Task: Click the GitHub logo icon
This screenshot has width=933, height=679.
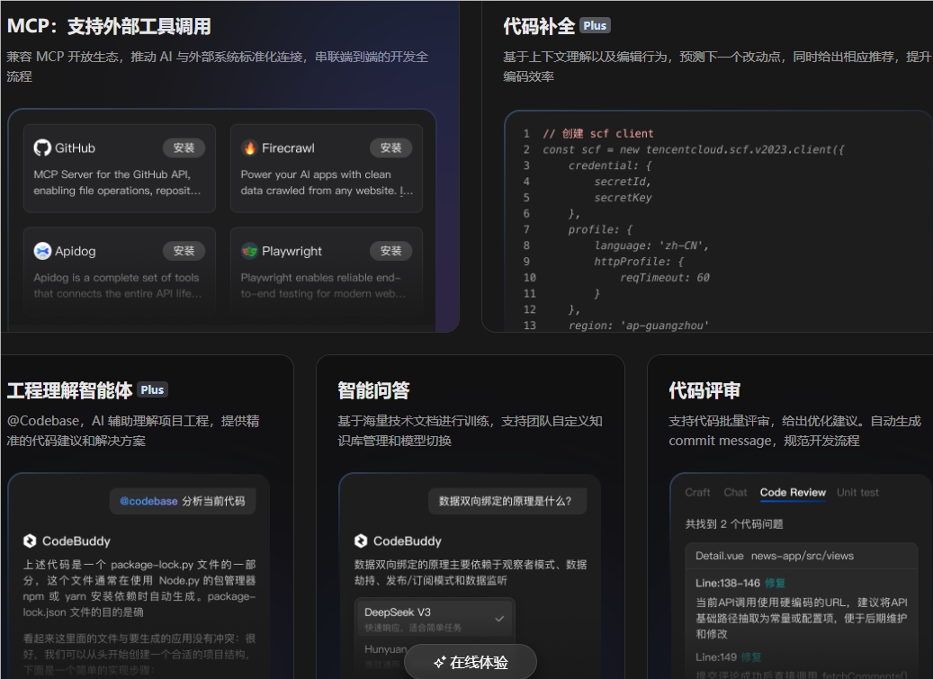Action: point(42,148)
